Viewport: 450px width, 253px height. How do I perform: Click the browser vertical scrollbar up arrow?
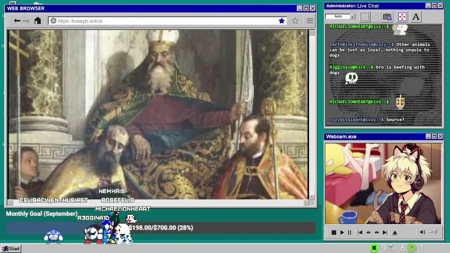click(312, 33)
